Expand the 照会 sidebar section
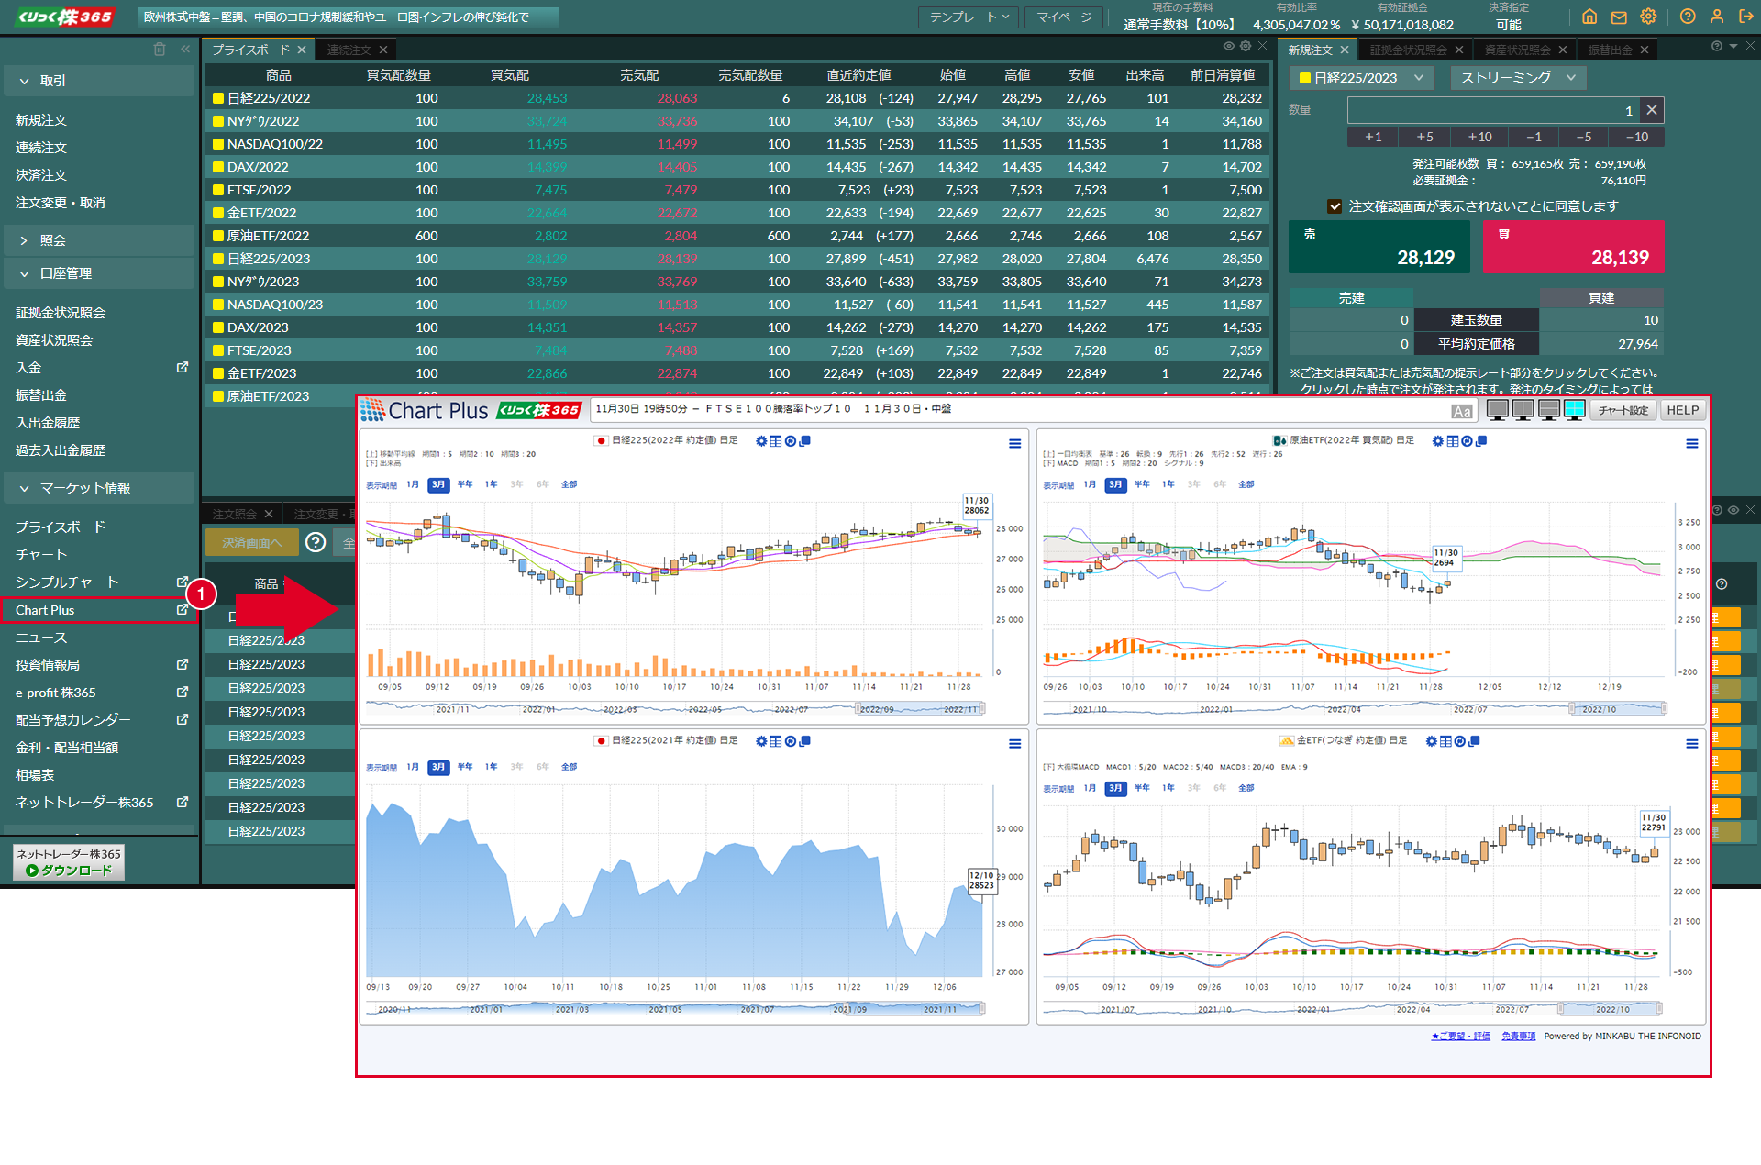 point(100,240)
